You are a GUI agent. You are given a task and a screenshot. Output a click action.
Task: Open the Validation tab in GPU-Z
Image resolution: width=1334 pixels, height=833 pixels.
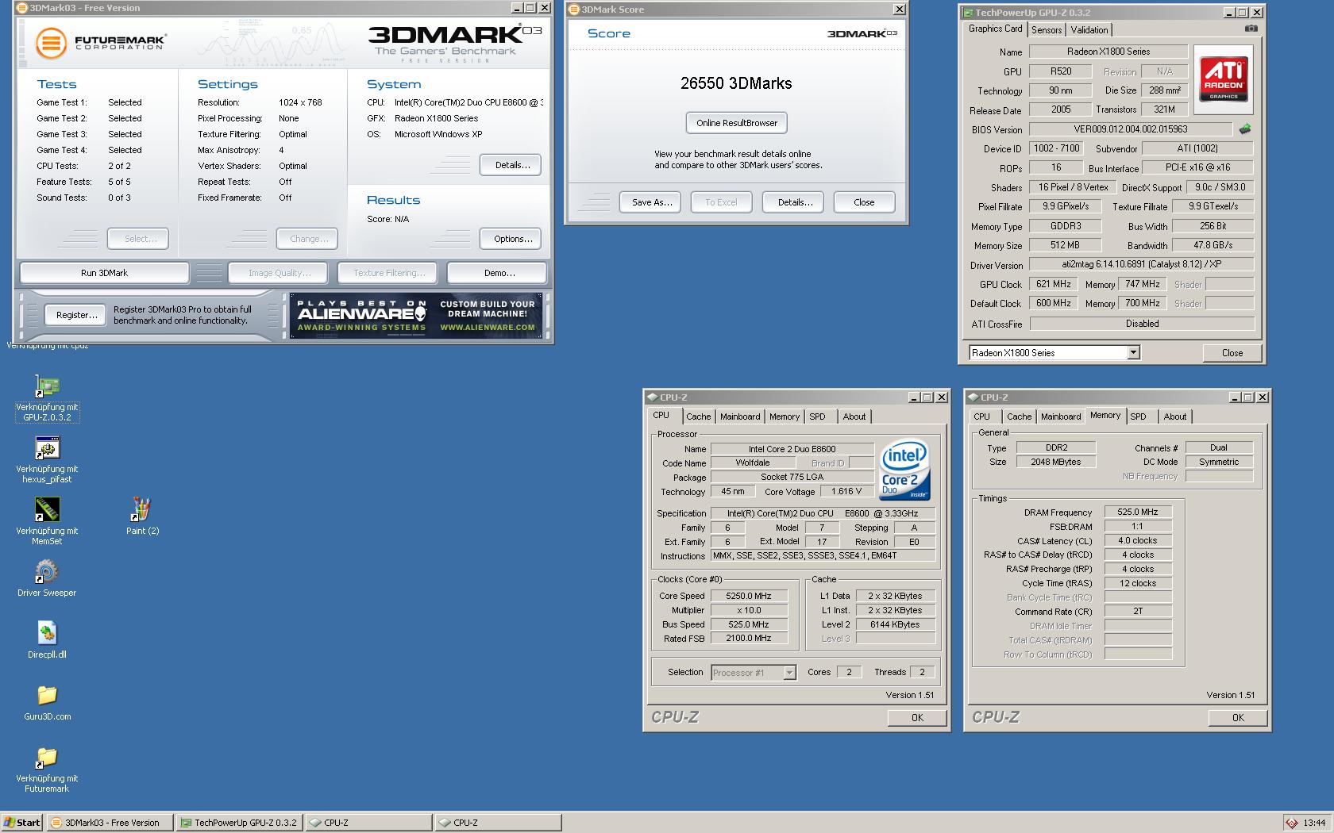click(x=1089, y=30)
